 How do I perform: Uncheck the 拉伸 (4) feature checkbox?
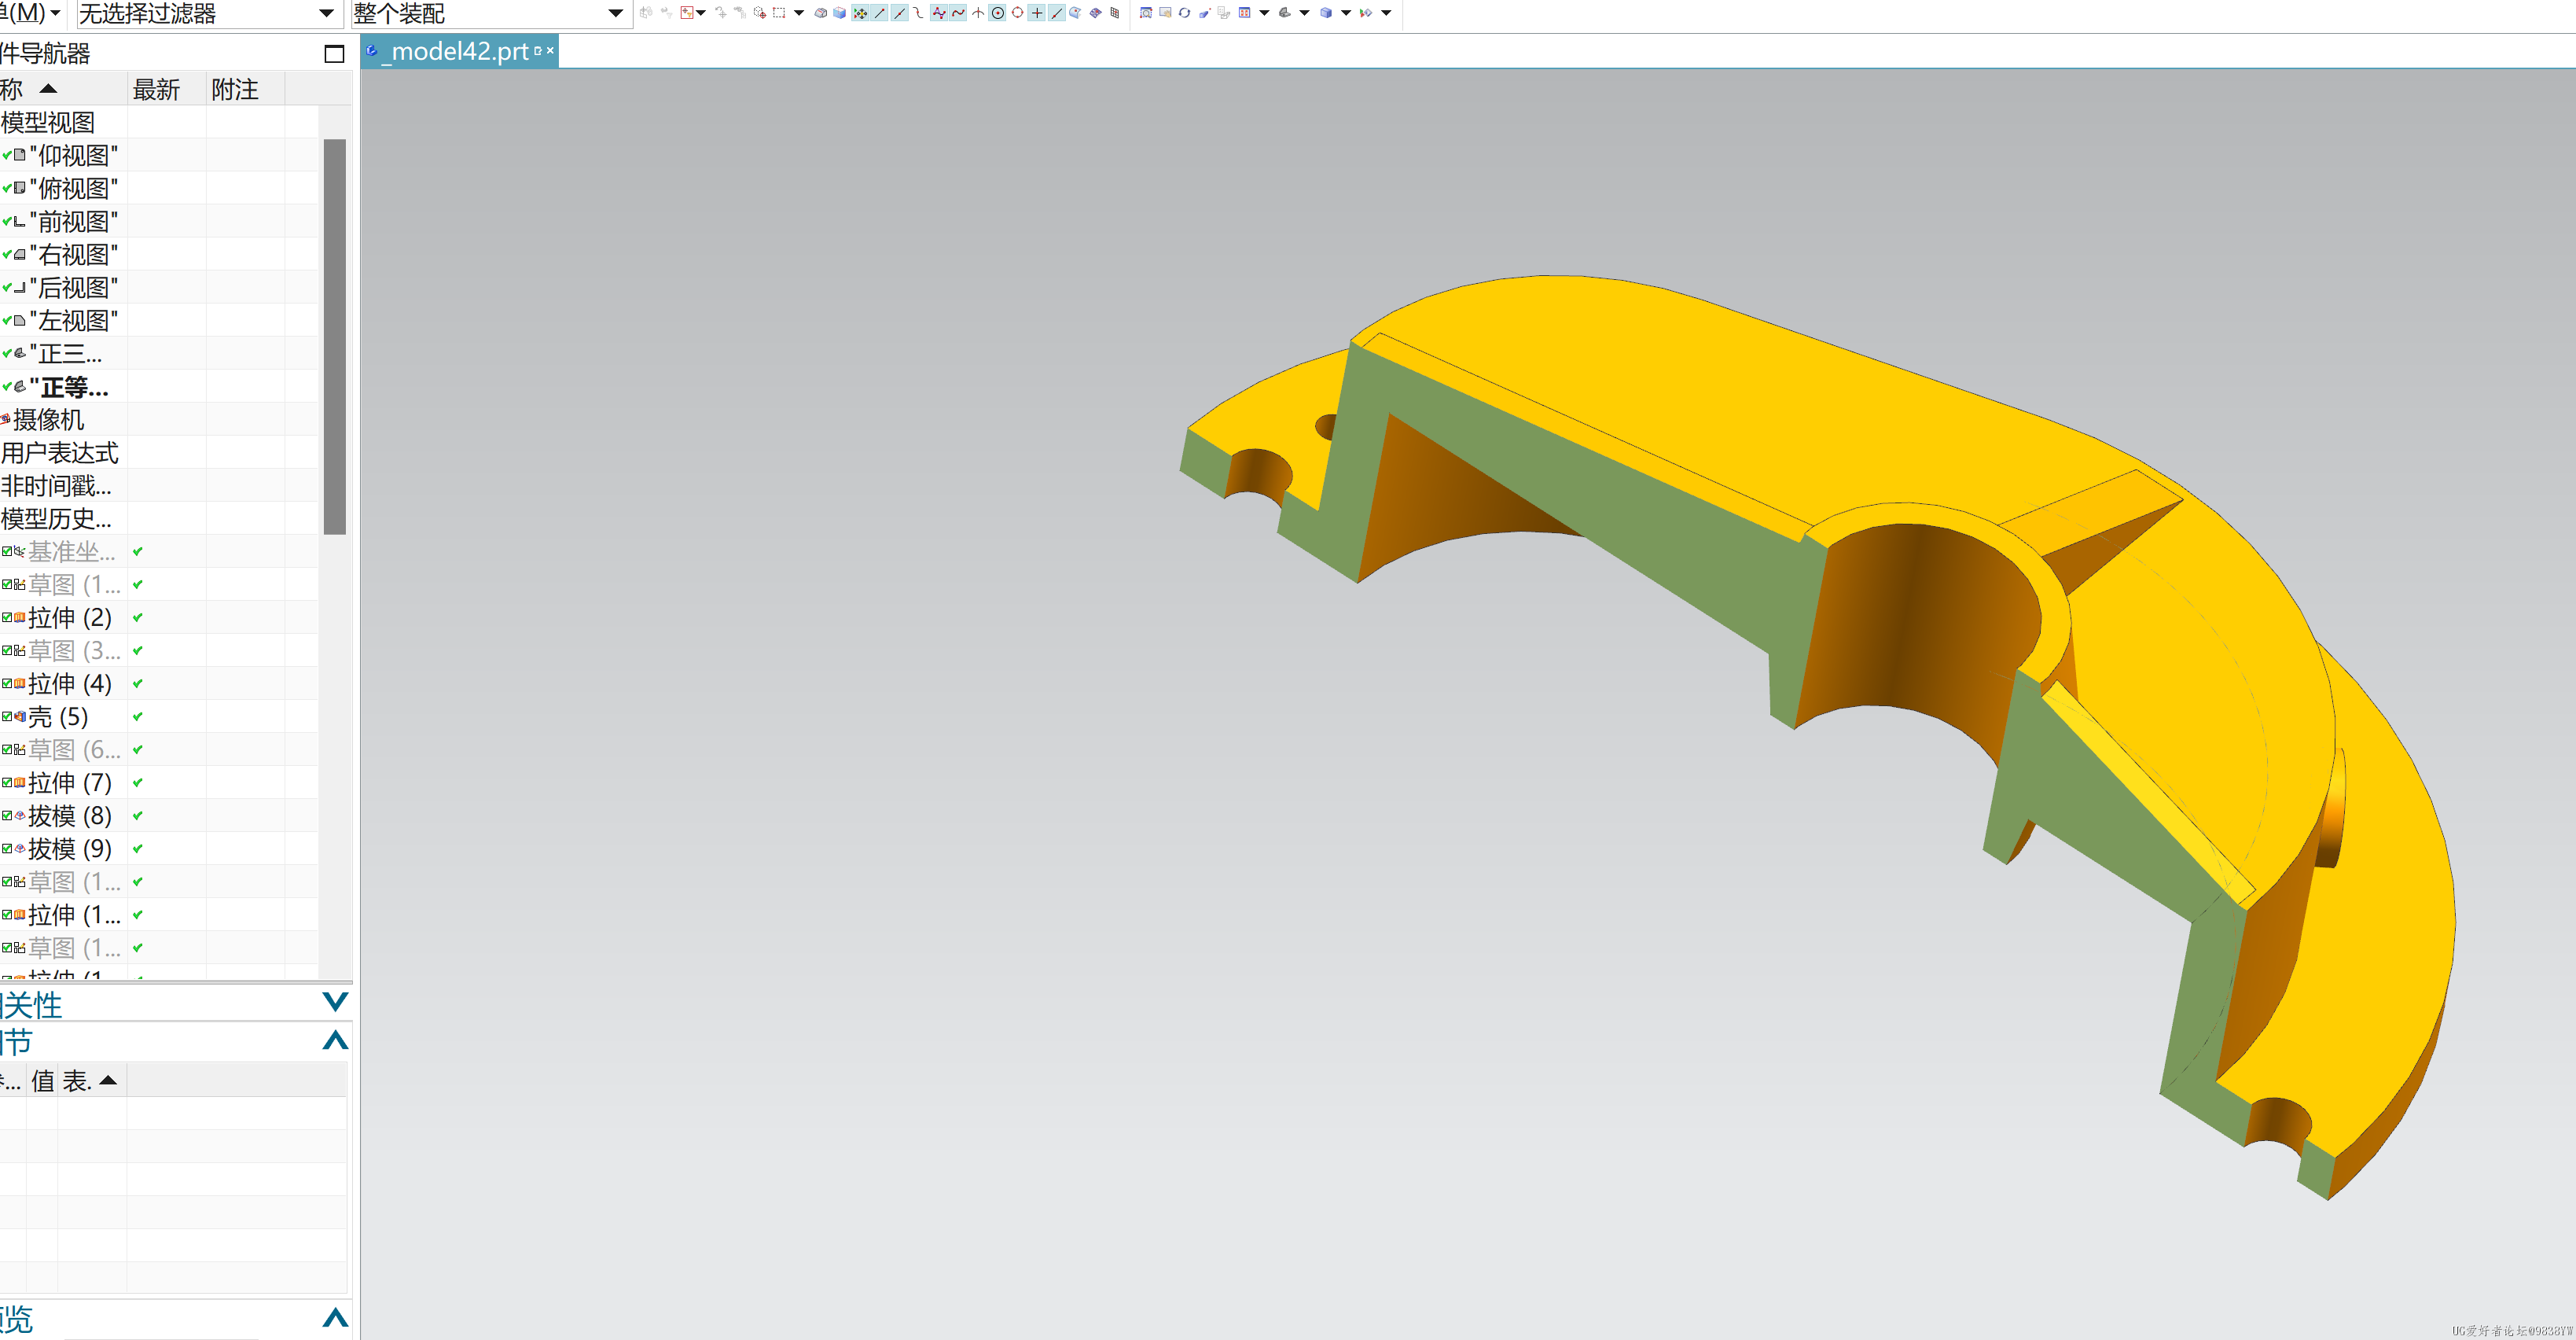7,683
